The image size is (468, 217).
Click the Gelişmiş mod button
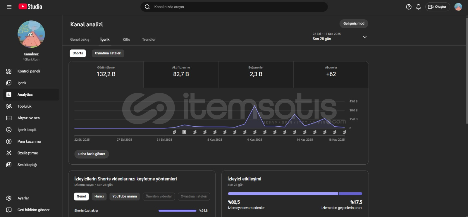click(x=354, y=23)
